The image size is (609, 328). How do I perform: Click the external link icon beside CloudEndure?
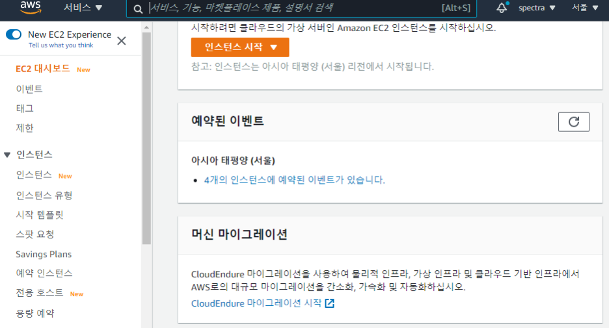click(329, 303)
